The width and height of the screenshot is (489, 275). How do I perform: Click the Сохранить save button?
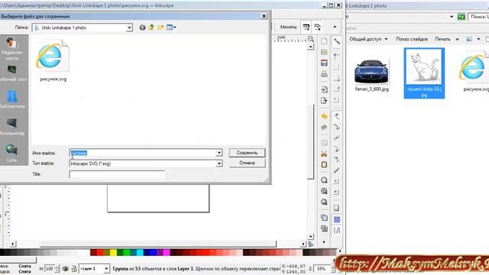(x=247, y=153)
